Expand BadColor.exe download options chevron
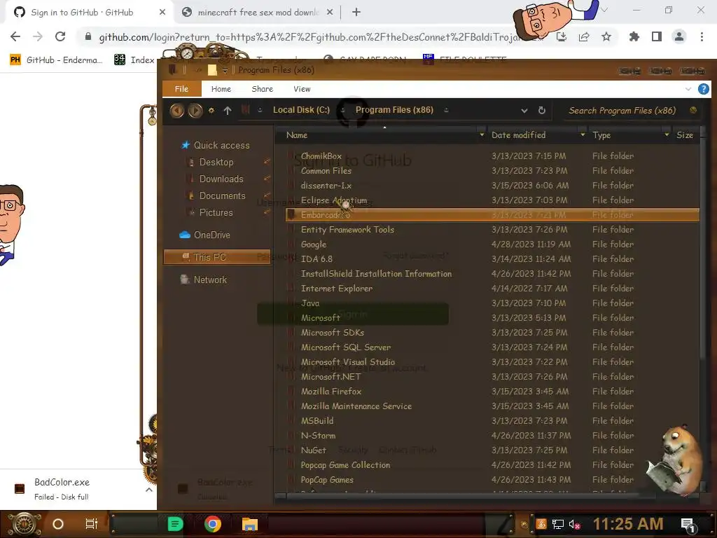 (148, 490)
